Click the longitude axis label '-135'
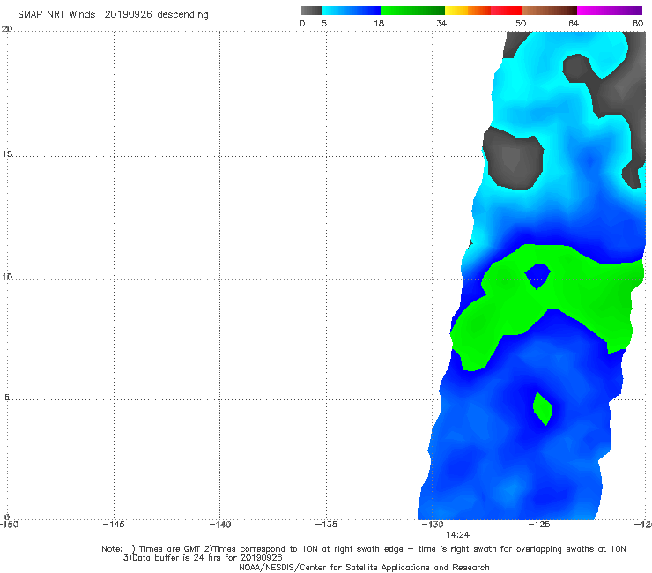The height and width of the screenshot is (573, 652). click(326, 525)
